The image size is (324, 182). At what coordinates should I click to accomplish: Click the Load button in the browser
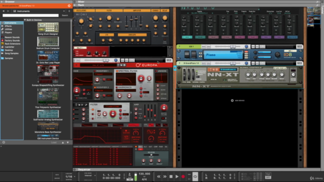[x=54, y=143]
